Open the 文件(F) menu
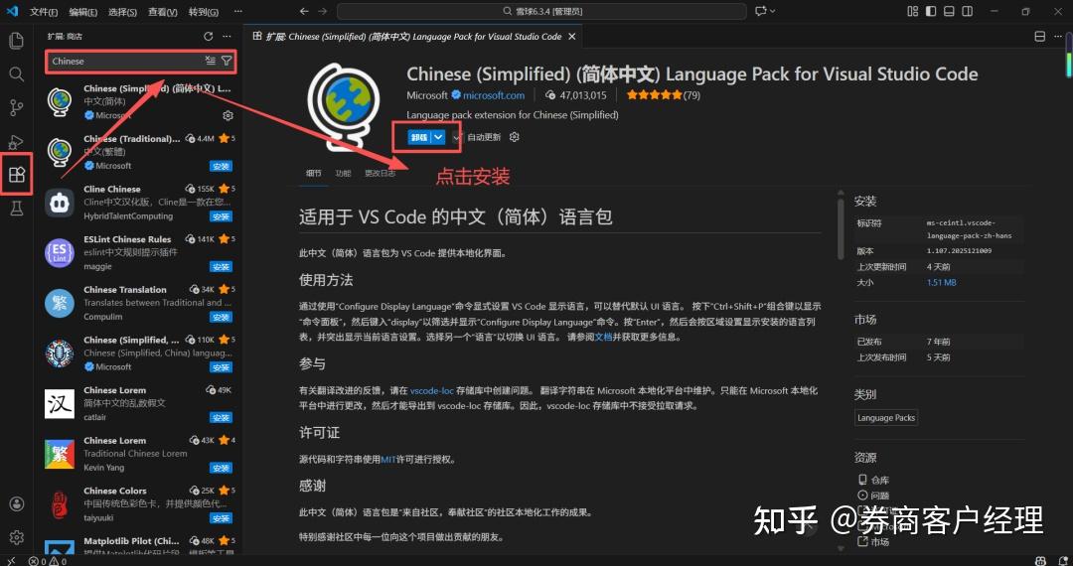Viewport: 1073px width, 566px height. (x=44, y=12)
